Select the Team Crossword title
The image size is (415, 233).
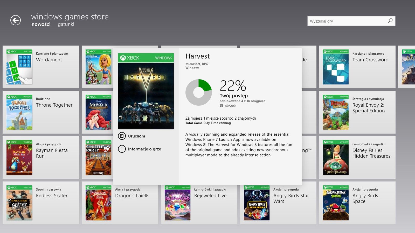370,60
